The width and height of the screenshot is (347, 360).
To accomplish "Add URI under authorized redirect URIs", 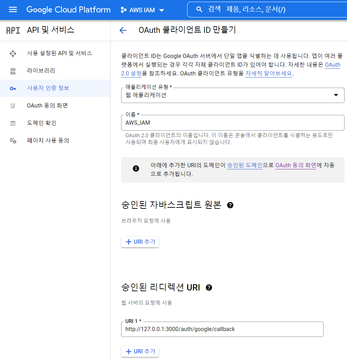I will pyautogui.click(x=140, y=352).
